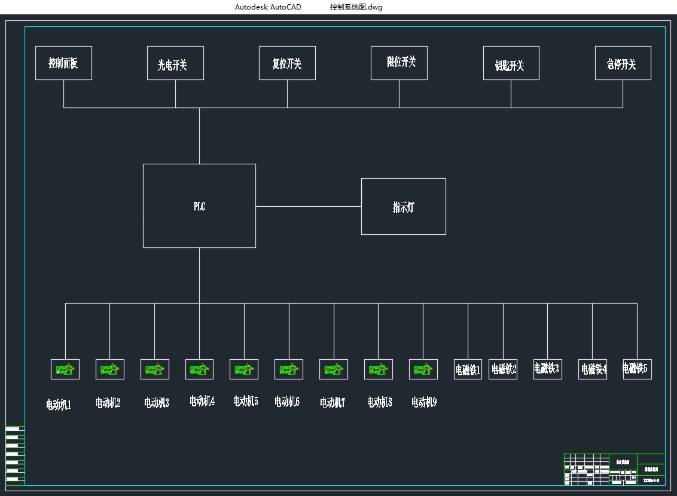This screenshot has height=496, width=677.
Task: Click the motor symbol above 电动机9
Action: (423, 369)
